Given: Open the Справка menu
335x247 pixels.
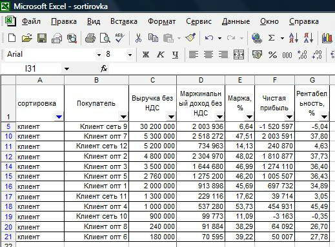Looking at the screenshot, I should coord(304,21).
